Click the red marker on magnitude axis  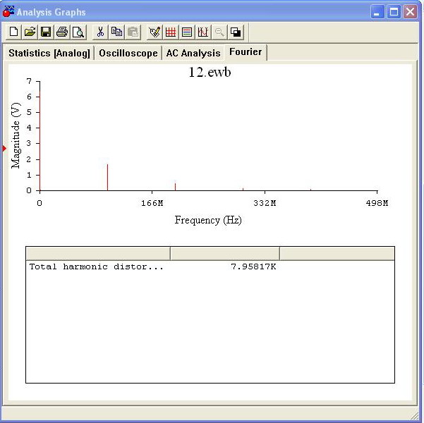4,149
